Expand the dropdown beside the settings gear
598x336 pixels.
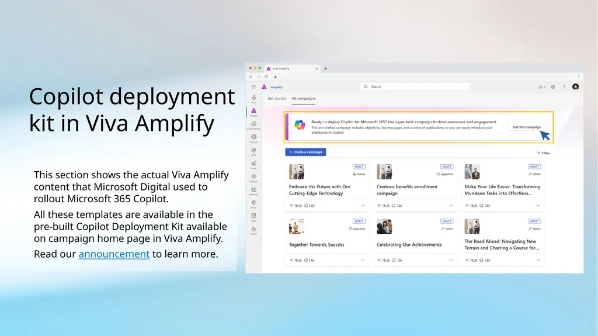(541, 87)
